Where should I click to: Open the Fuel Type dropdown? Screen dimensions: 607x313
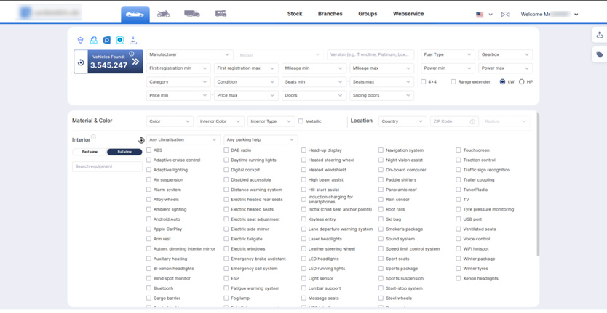click(x=448, y=54)
